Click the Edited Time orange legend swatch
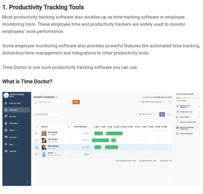 point(161,161)
